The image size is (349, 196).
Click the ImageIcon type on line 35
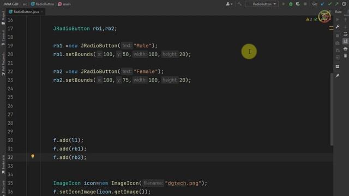[x=67, y=183]
